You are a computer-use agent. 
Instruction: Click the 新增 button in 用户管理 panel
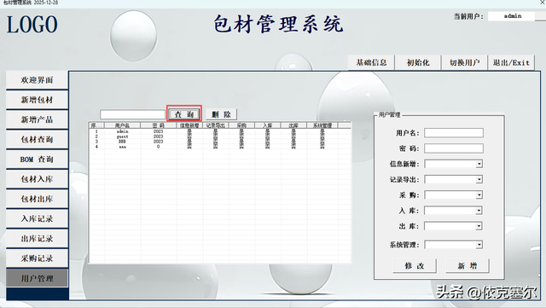pos(468,266)
